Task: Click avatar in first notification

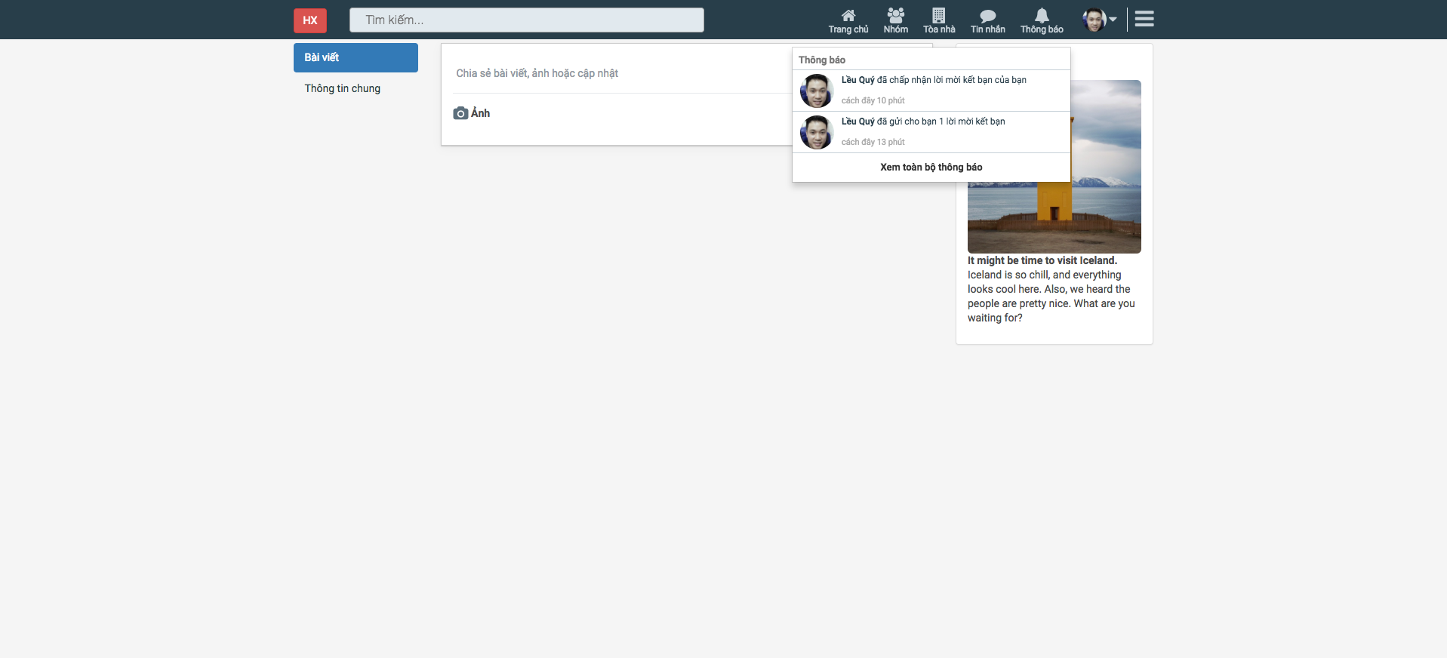Action: point(816,91)
